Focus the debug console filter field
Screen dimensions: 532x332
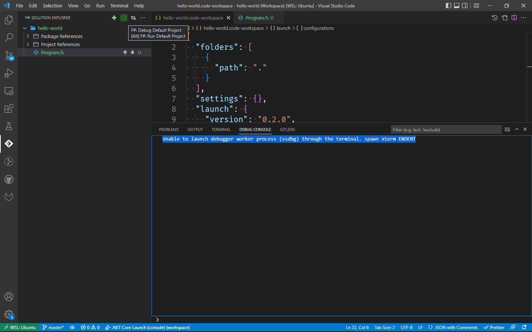point(446,129)
